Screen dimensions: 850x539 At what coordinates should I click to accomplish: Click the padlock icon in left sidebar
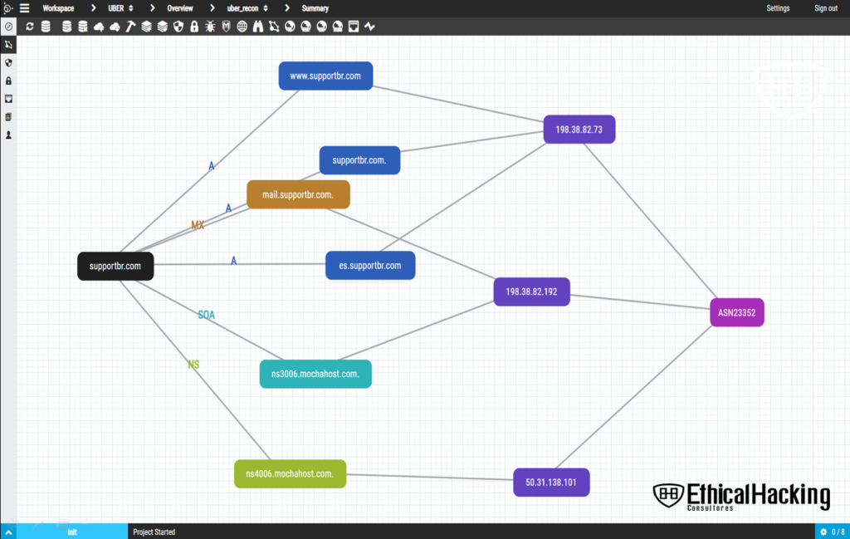tap(8, 81)
